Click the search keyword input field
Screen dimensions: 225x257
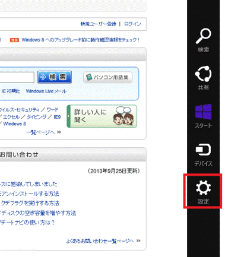click(x=17, y=77)
